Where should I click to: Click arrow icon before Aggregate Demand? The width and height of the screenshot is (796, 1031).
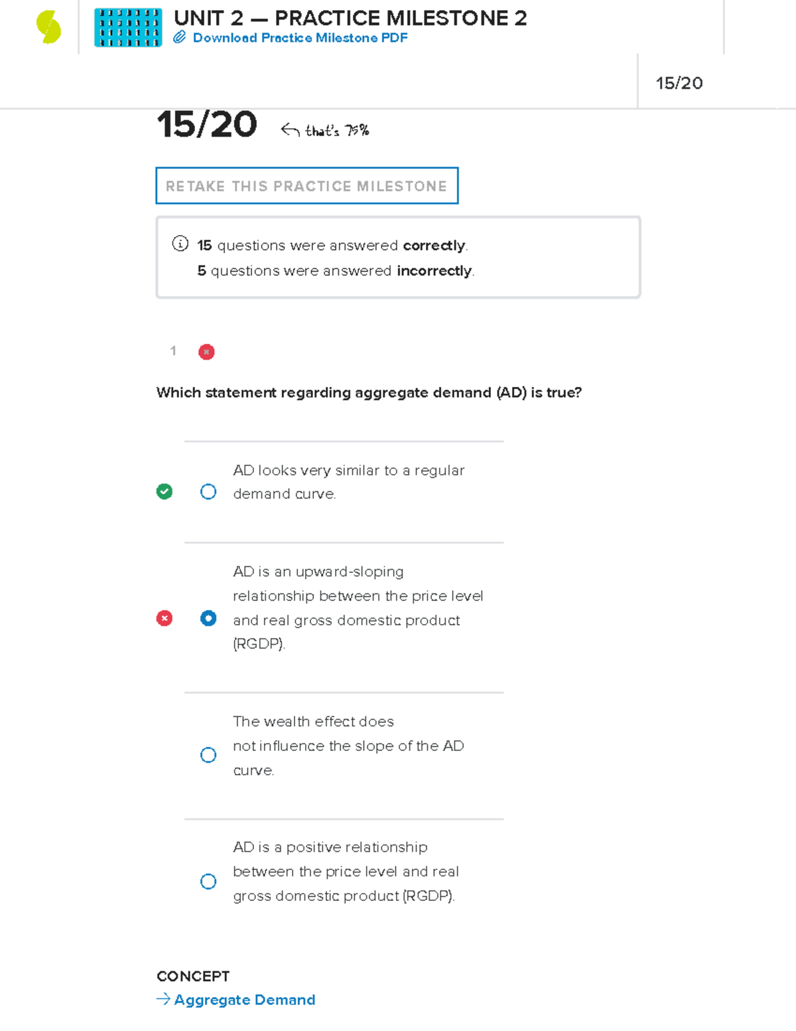[x=163, y=999]
